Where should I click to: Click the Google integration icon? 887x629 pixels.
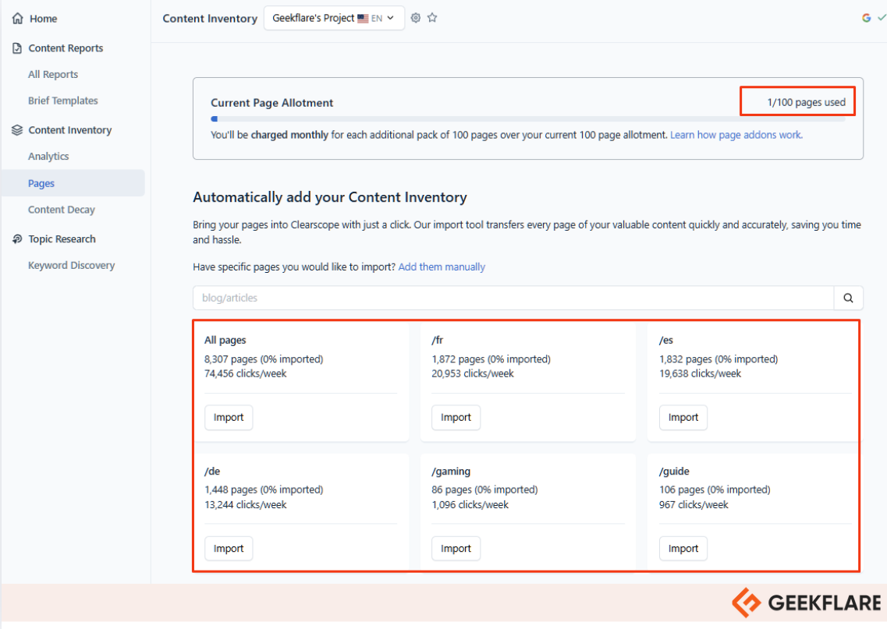[866, 18]
